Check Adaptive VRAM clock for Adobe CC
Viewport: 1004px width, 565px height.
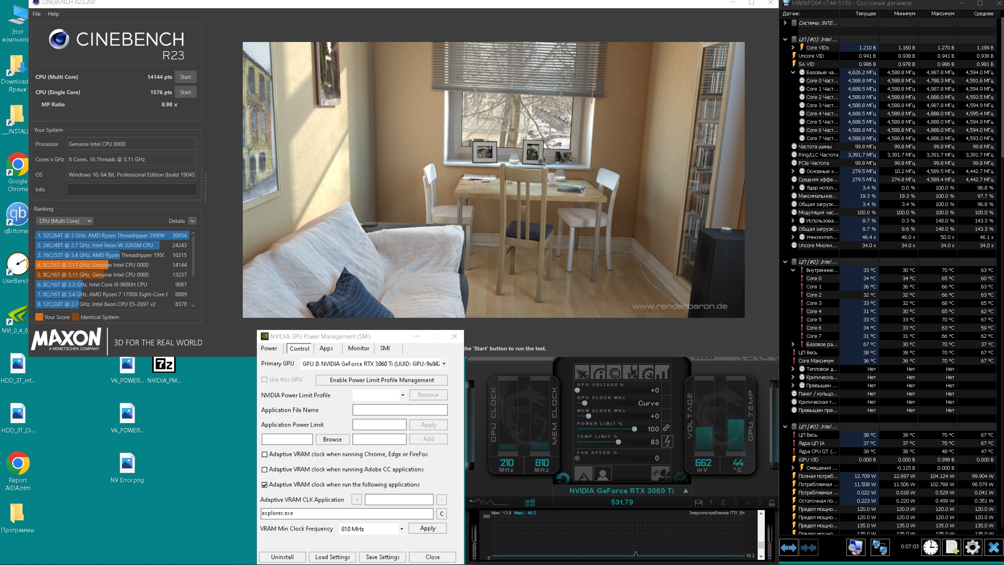(264, 470)
